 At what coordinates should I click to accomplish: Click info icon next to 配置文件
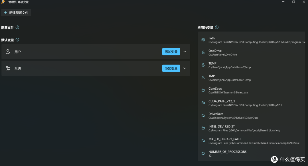(x=17, y=27)
